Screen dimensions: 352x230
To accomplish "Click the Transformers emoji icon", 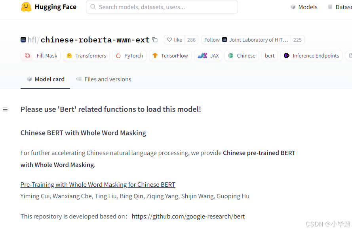I will click(69, 56).
